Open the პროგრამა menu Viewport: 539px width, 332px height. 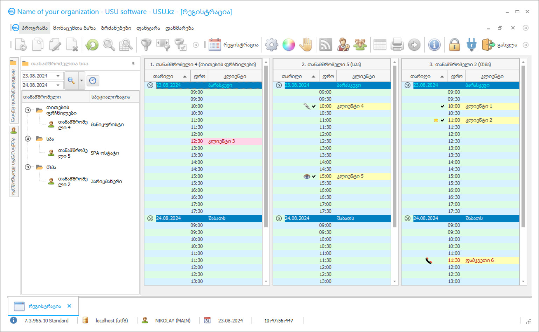[35, 28]
